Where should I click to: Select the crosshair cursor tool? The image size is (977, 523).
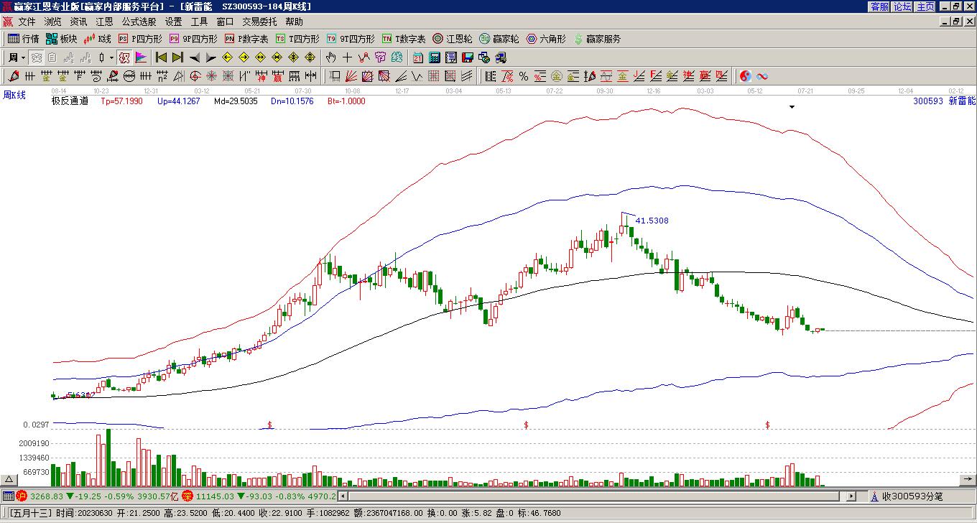(347, 57)
